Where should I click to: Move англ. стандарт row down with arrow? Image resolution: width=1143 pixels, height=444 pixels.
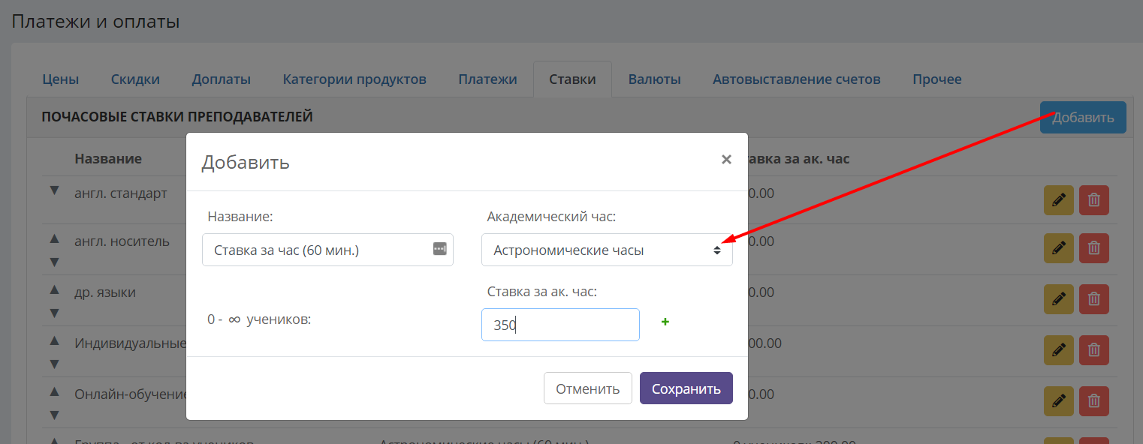(54, 191)
